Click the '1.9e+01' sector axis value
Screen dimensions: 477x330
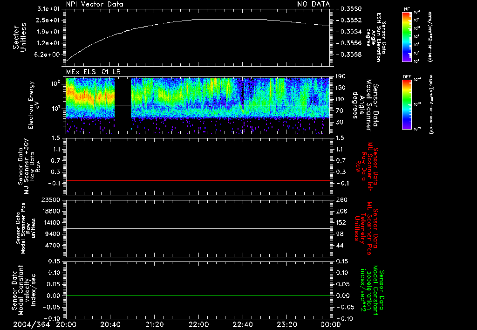click(48, 32)
